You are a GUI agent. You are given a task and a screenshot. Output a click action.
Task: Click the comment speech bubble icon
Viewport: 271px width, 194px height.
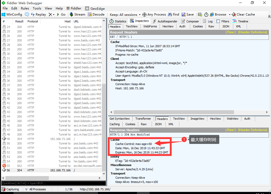click(x=27, y=14)
